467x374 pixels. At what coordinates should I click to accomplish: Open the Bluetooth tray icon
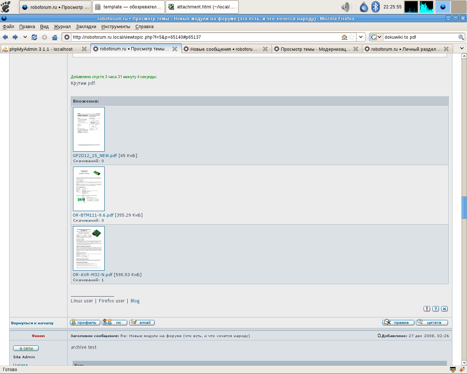(x=375, y=7)
